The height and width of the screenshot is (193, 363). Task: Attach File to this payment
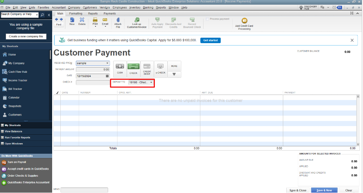[118, 23]
